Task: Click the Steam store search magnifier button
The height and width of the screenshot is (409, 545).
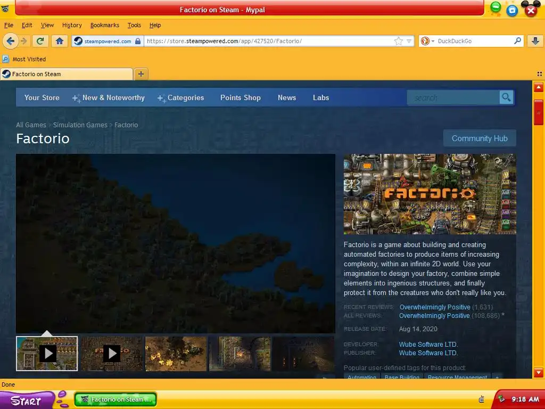Action: pos(507,97)
